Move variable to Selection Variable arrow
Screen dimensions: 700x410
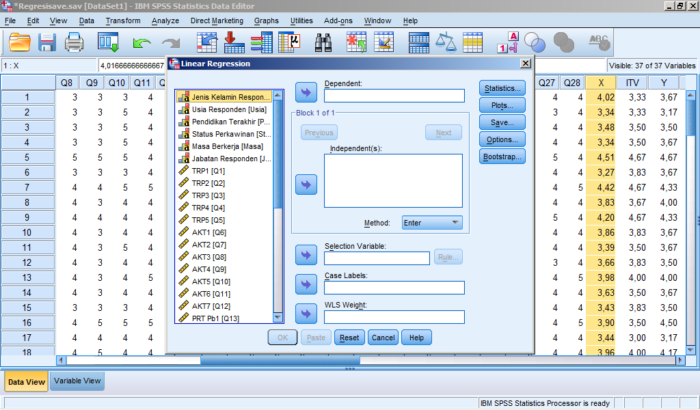click(x=306, y=255)
